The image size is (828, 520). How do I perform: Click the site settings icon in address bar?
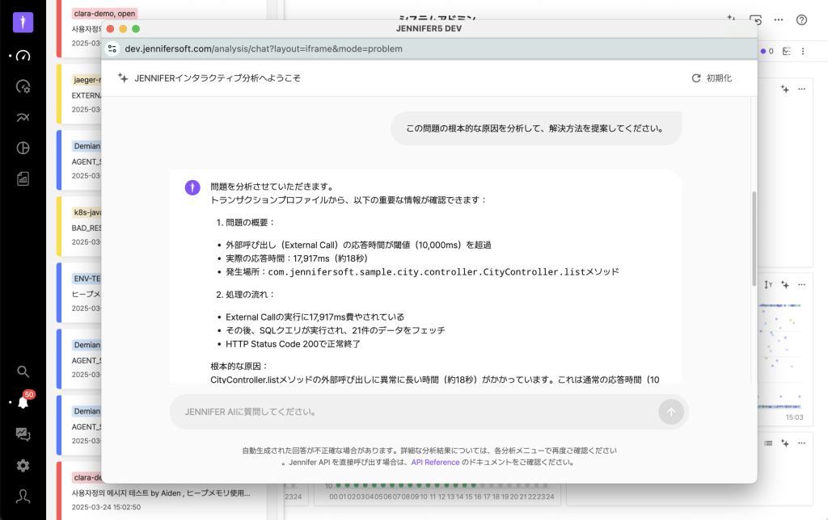click(x=113, y=48)
